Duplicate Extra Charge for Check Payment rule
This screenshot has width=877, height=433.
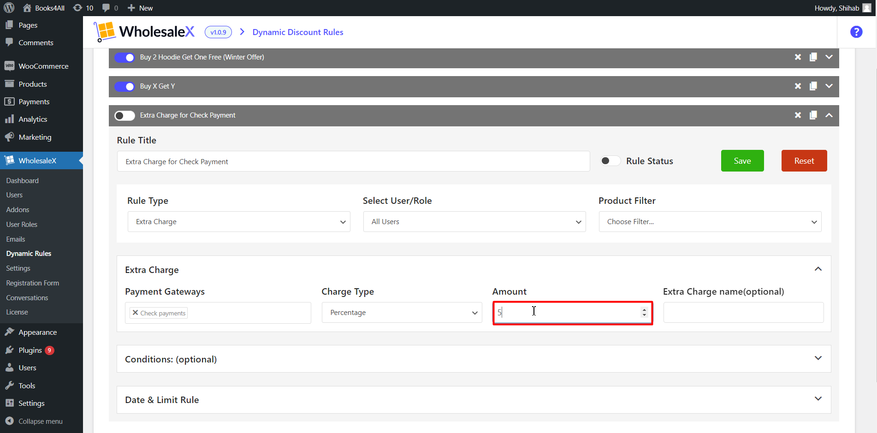(x=813, y=115)
